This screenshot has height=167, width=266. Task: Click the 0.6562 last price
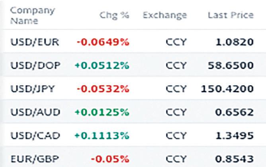pyautogui.click(x=236, y=112)
